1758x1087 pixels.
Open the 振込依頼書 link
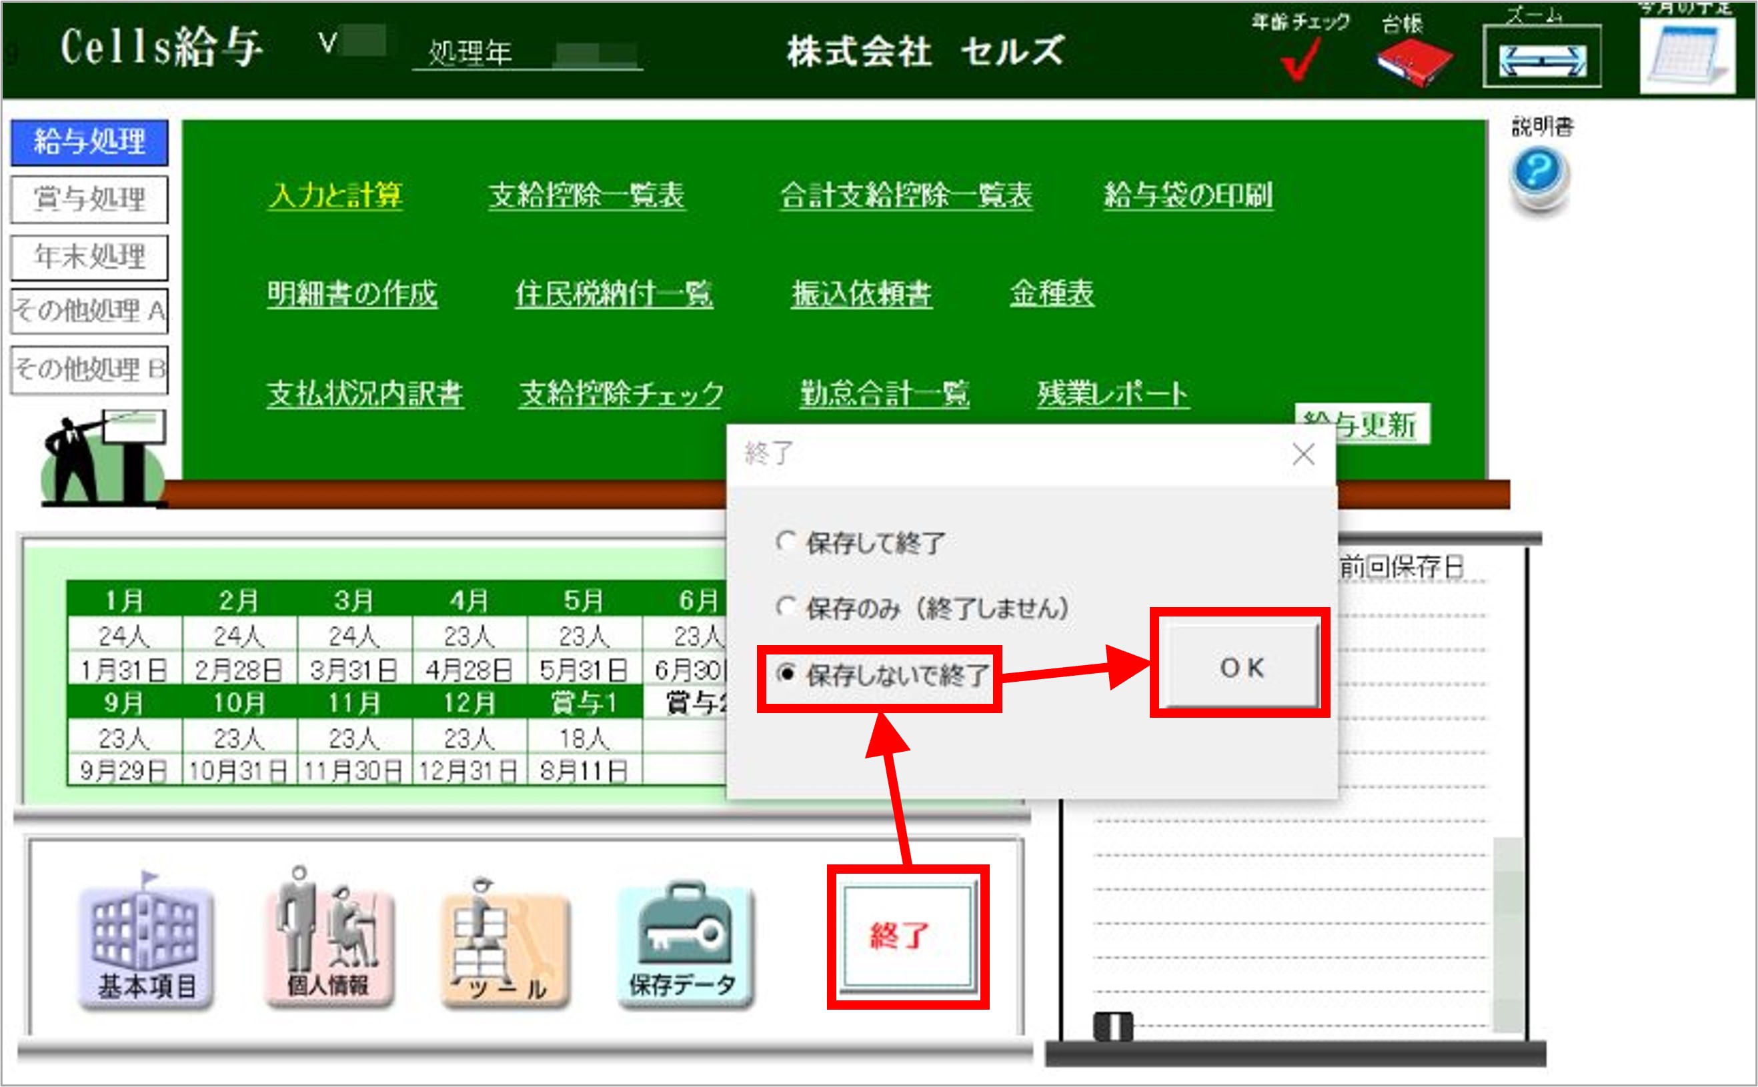(x=861, y=293)
